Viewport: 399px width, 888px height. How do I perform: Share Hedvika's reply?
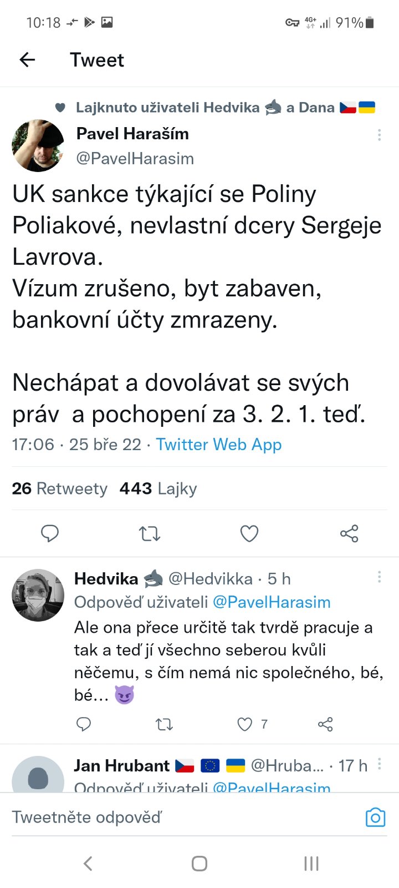click(x=325, y=724)
